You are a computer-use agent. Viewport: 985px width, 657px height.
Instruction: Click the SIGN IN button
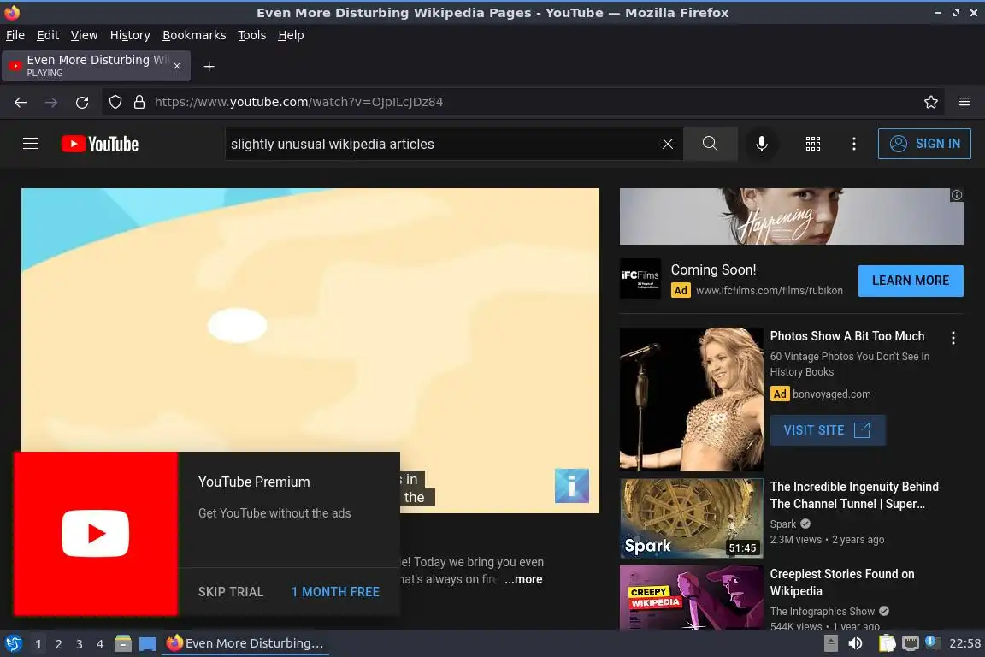[924, 144]
